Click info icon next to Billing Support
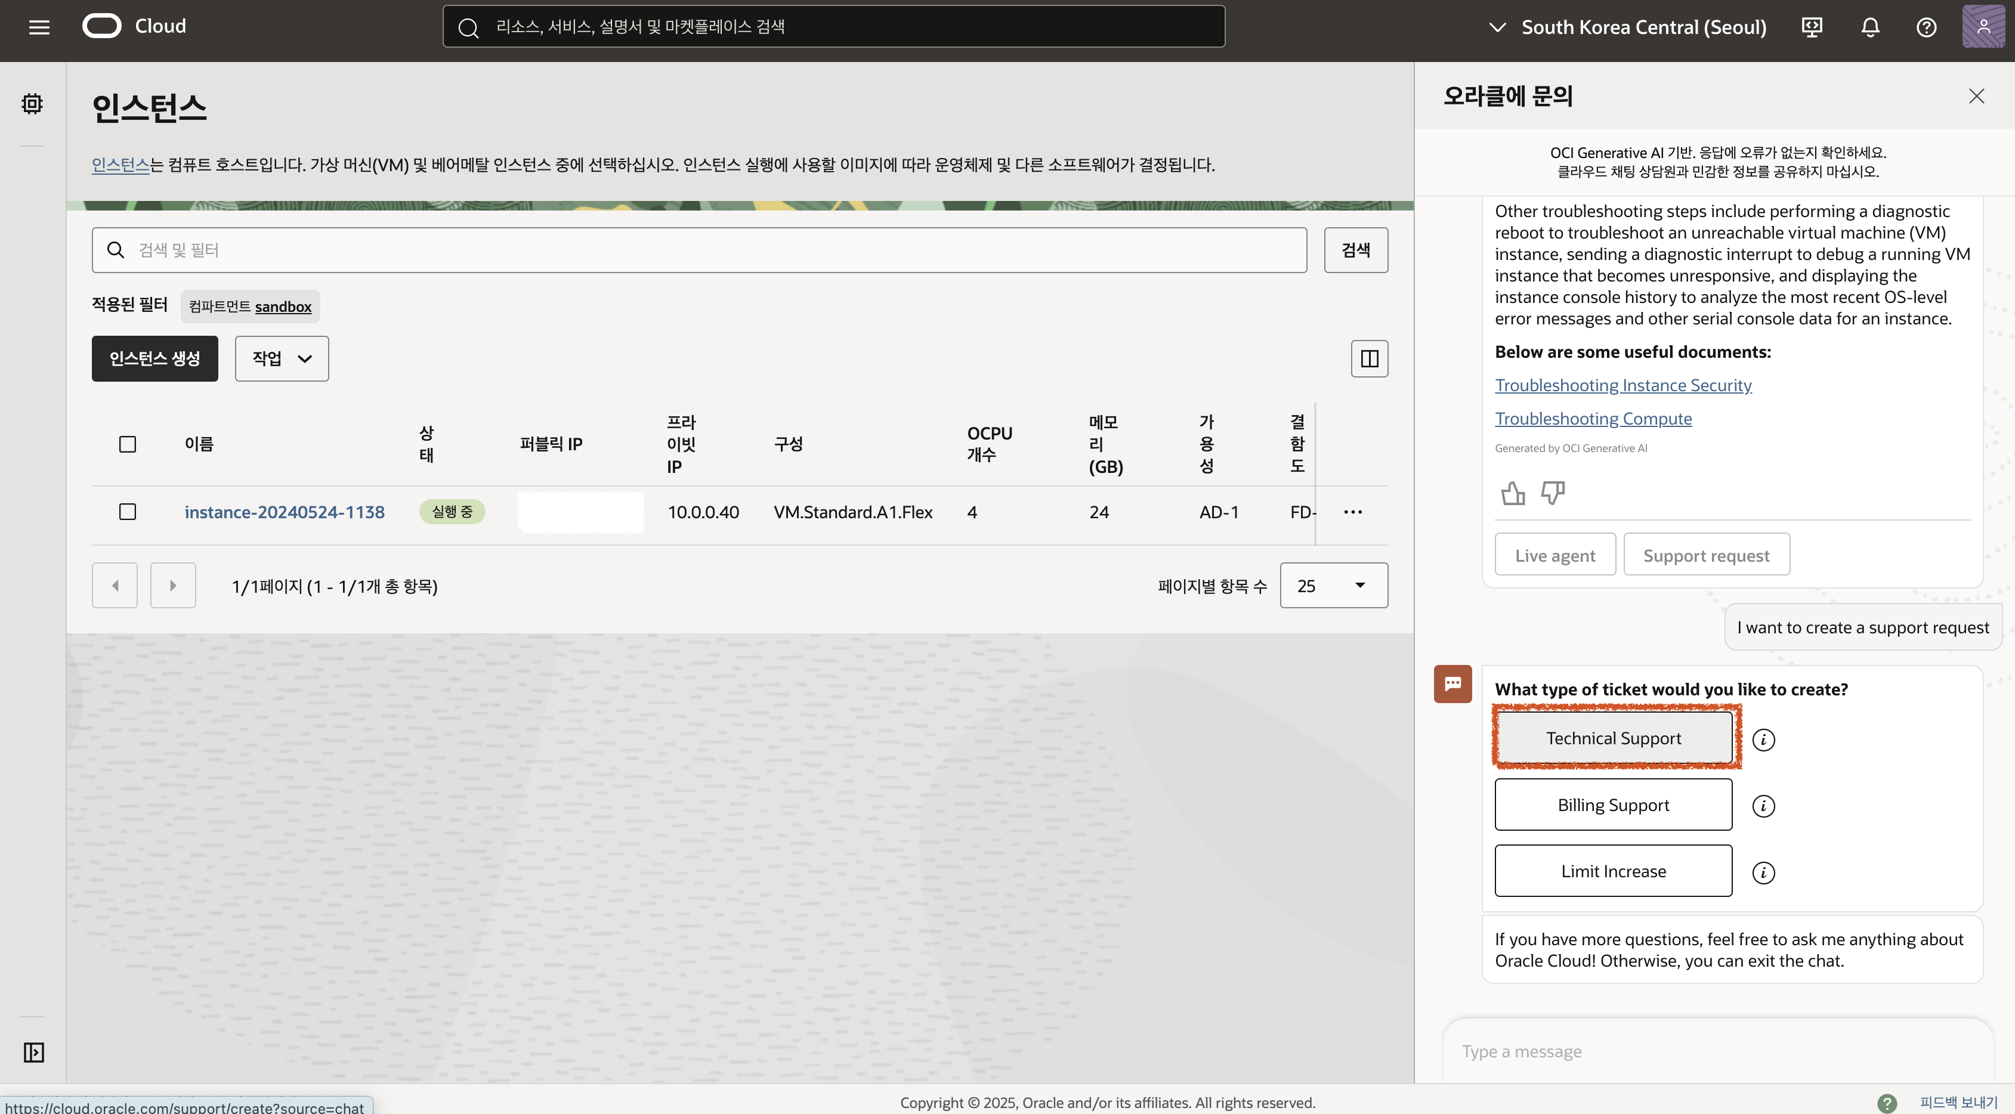Viewport: 2015px width, 1114px height. (x=1763, y=806)
